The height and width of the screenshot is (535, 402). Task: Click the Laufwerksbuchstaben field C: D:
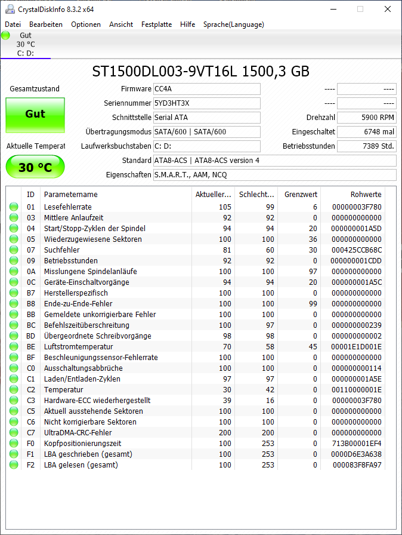pyautogui.click(x=207, y=146)
